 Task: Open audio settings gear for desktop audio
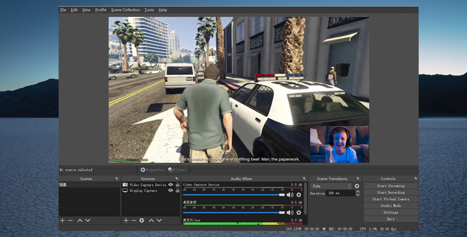point(299,213)
